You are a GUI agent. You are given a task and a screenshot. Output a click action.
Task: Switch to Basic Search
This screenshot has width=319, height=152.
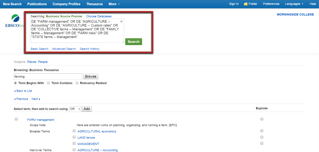[x=39, y=49]
